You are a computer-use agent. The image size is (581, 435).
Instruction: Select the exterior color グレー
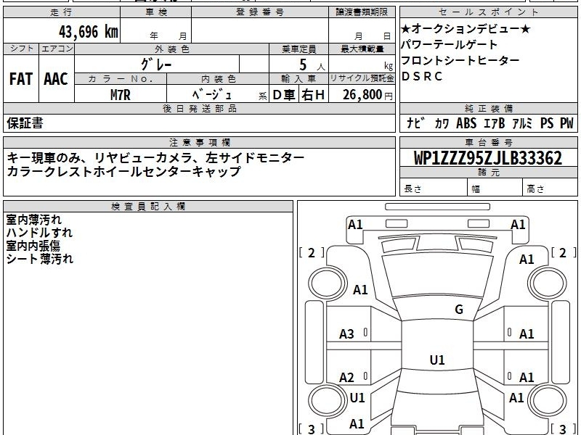click(x=156, y=65)
